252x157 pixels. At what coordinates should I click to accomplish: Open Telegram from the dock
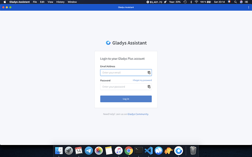coord(89,151)
